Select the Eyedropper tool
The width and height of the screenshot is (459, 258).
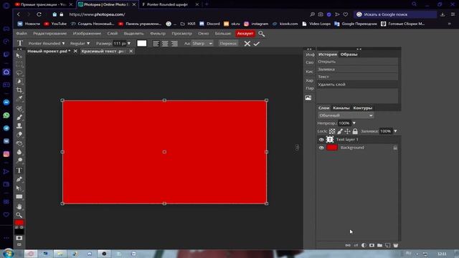[x=19, y=99]
